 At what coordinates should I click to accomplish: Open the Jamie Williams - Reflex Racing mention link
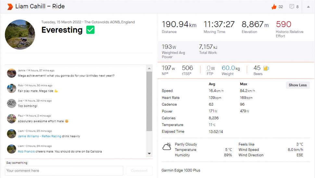coord(39,136)
